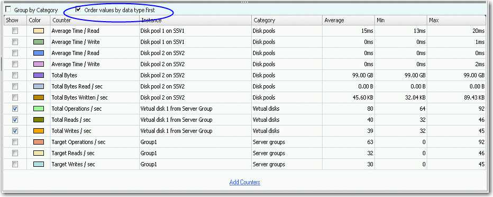This screenshot has width=493, height=197.
Task: Sort by the Min column header
Action: pos(401,20)
